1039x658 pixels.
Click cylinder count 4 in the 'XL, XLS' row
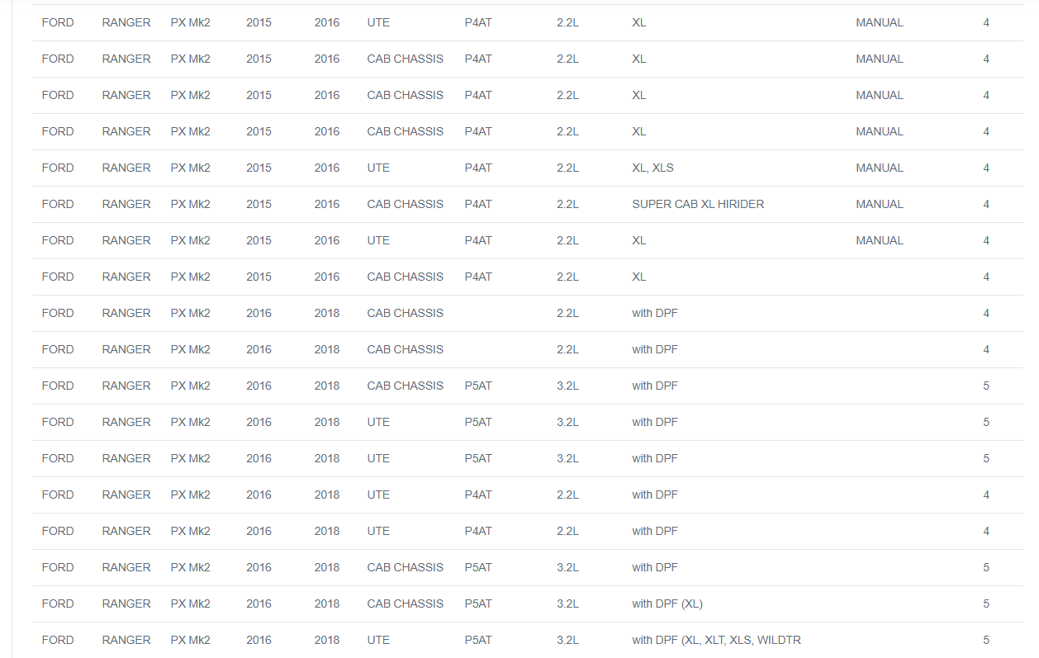pyautogui.click(x=986, y=168)
